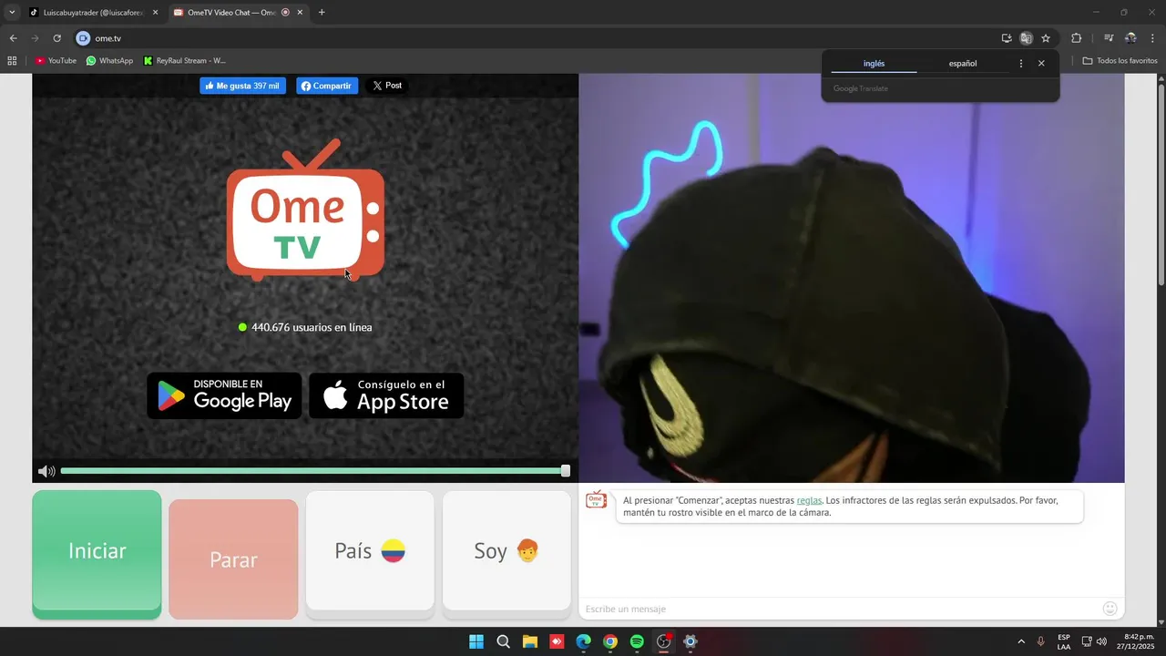Open the Windows Start menu
The image size is (1166, 656).
pos(476,641)
